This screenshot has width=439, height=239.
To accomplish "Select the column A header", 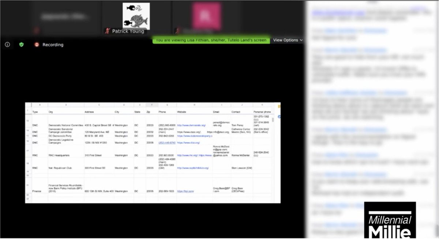I will (x=40, y=105).
